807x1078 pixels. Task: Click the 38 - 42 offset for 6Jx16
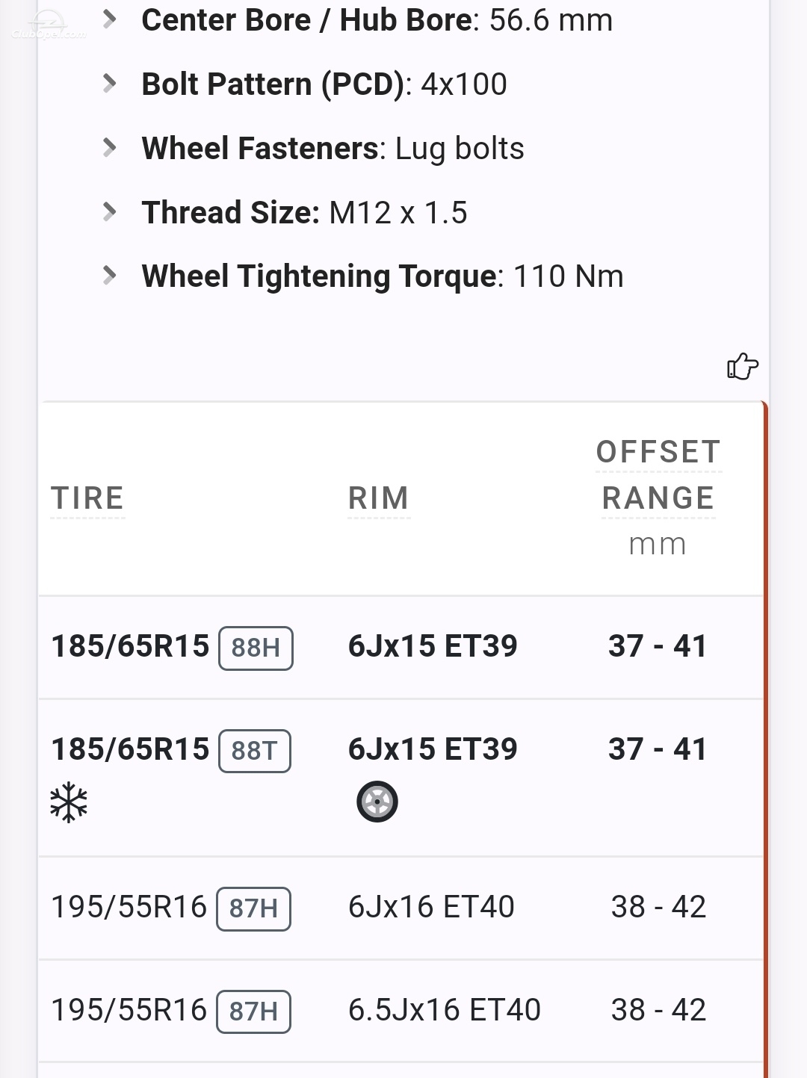click(x=658, y=907)
